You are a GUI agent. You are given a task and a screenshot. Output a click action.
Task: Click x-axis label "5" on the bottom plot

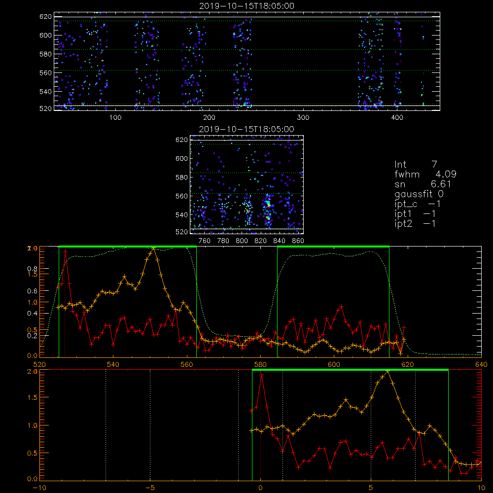[371, 488]
